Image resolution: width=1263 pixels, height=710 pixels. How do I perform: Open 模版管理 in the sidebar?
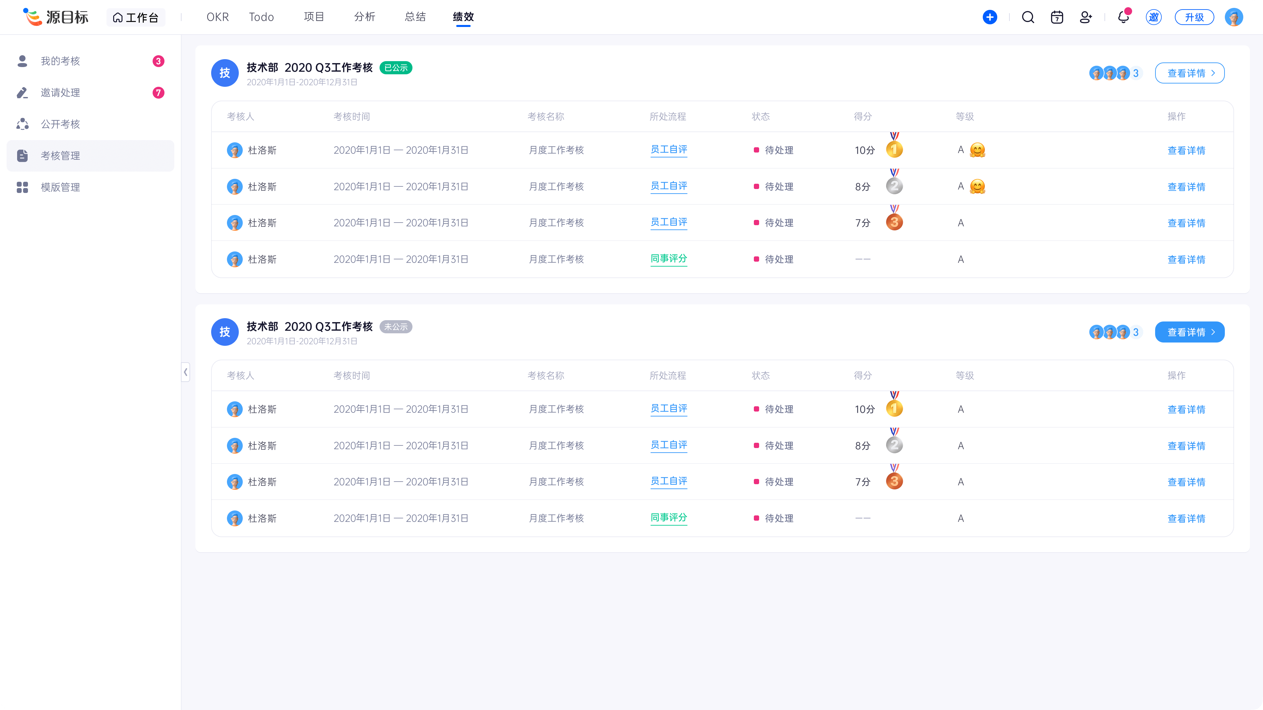click(60, 187)
